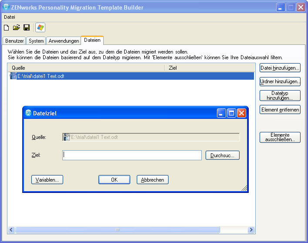Click the Ordner hinzufügen button

tap(280, 81)
